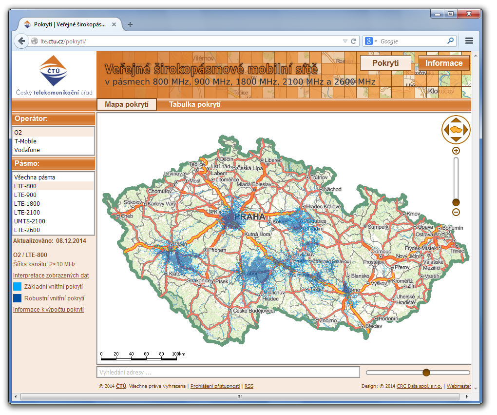Screen dimensions: 497x415
Task: Close the Pokrytí browser tab
Action: pos(114,24)
